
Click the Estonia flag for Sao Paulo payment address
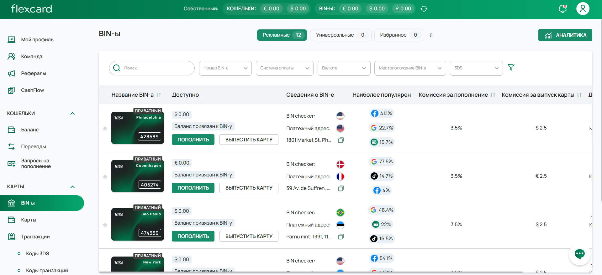(340, 225)
